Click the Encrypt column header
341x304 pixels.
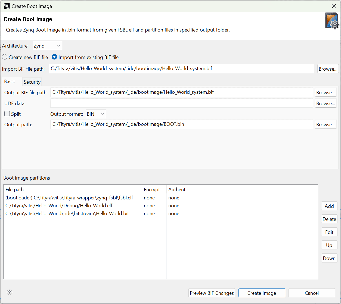coord(154,190)
